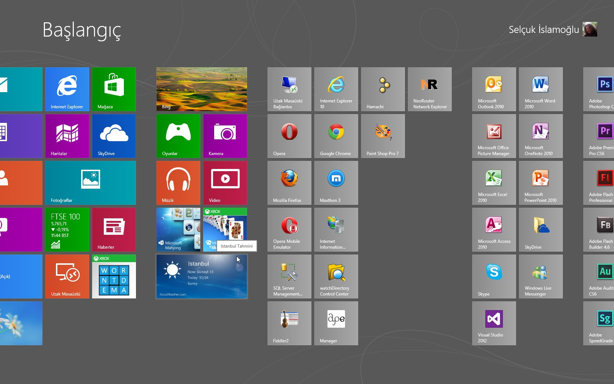
Task: Open the Müzik music tile
Action: pyautogui.click(x=178, y=183)
